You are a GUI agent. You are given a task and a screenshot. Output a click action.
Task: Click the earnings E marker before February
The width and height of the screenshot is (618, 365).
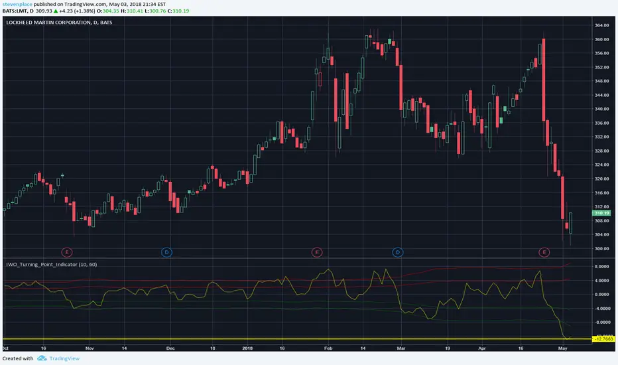pos(317,252)
